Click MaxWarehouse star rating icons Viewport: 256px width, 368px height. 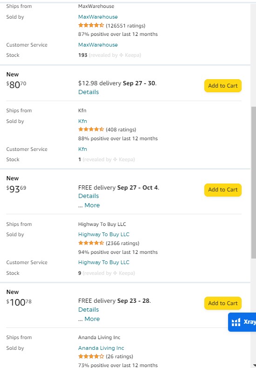(x=91, y=25)
